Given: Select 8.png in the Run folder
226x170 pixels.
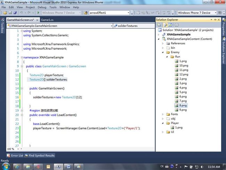Looking at the screenshot, I should click(181, 106).
